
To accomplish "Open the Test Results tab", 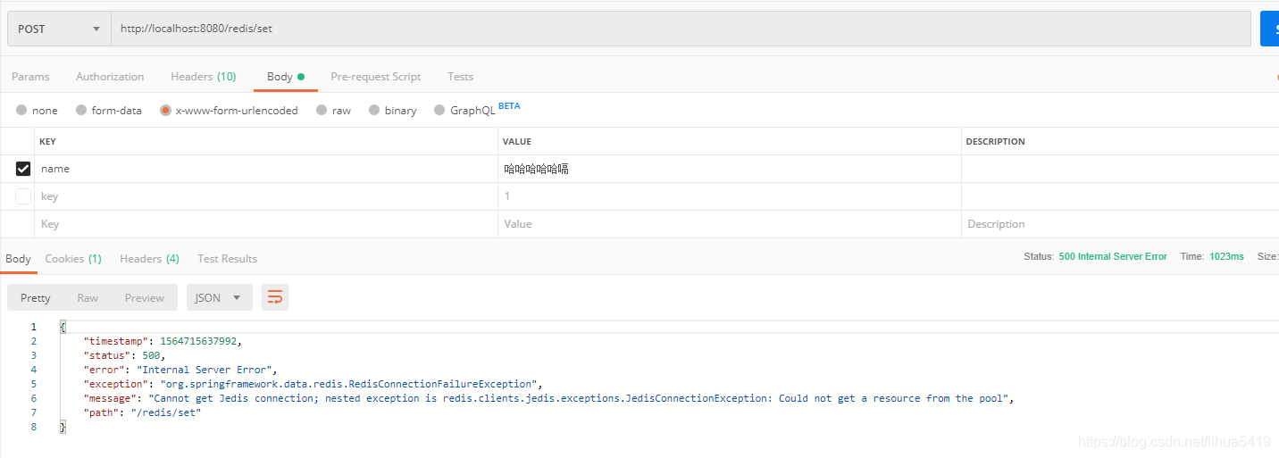I will [x=227, y=259].
